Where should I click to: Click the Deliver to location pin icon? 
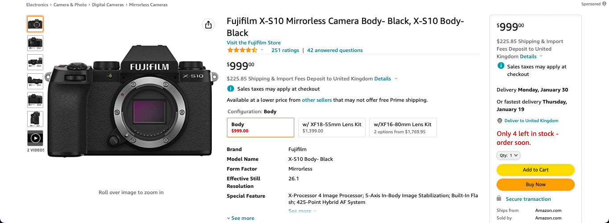tap(500, 121)
